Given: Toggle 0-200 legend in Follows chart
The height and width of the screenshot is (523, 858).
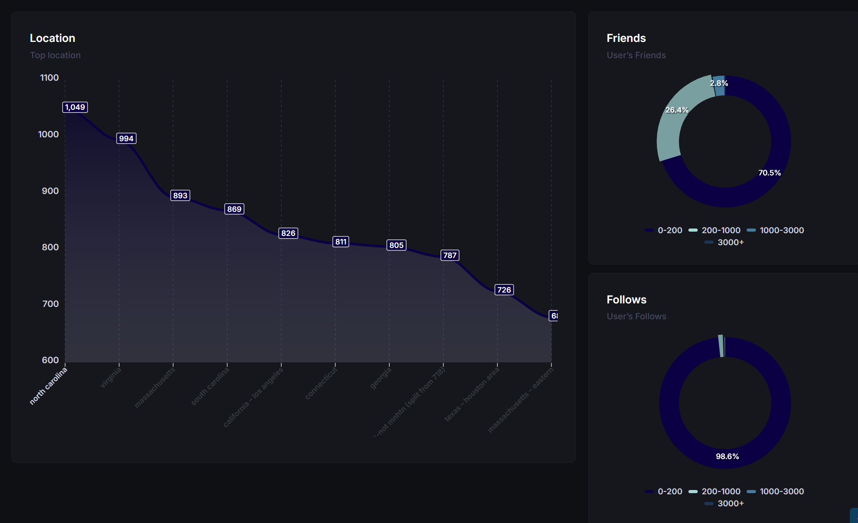Looking at the screenshot, I should pyautogui.click(x=669, y=491).
